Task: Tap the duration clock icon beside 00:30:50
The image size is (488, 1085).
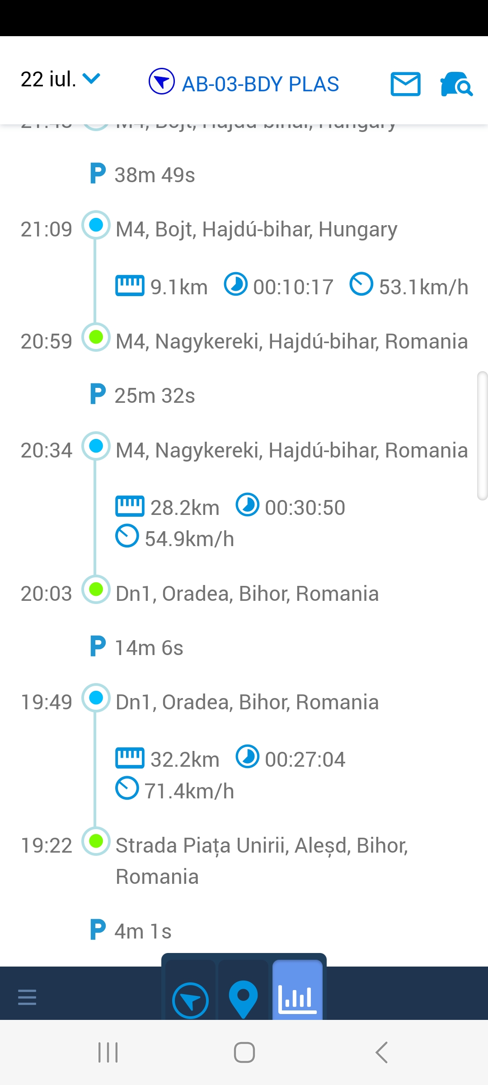Action: pyautogui.click(x=248, y=505)
